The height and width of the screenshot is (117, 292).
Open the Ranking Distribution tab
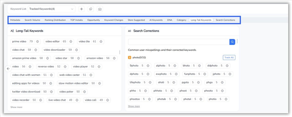click(x=55, y=20)
